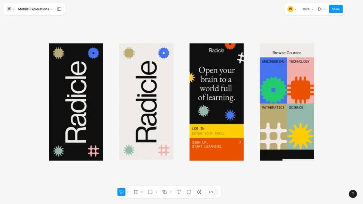This screenshot has height=204, width=363.
Task: Open the 100% zoom level dropdown
Action: click(x=308, y=9)
